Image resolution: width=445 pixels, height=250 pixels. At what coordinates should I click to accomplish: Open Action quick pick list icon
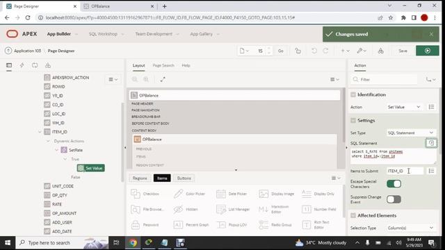(x=431, y=107)
